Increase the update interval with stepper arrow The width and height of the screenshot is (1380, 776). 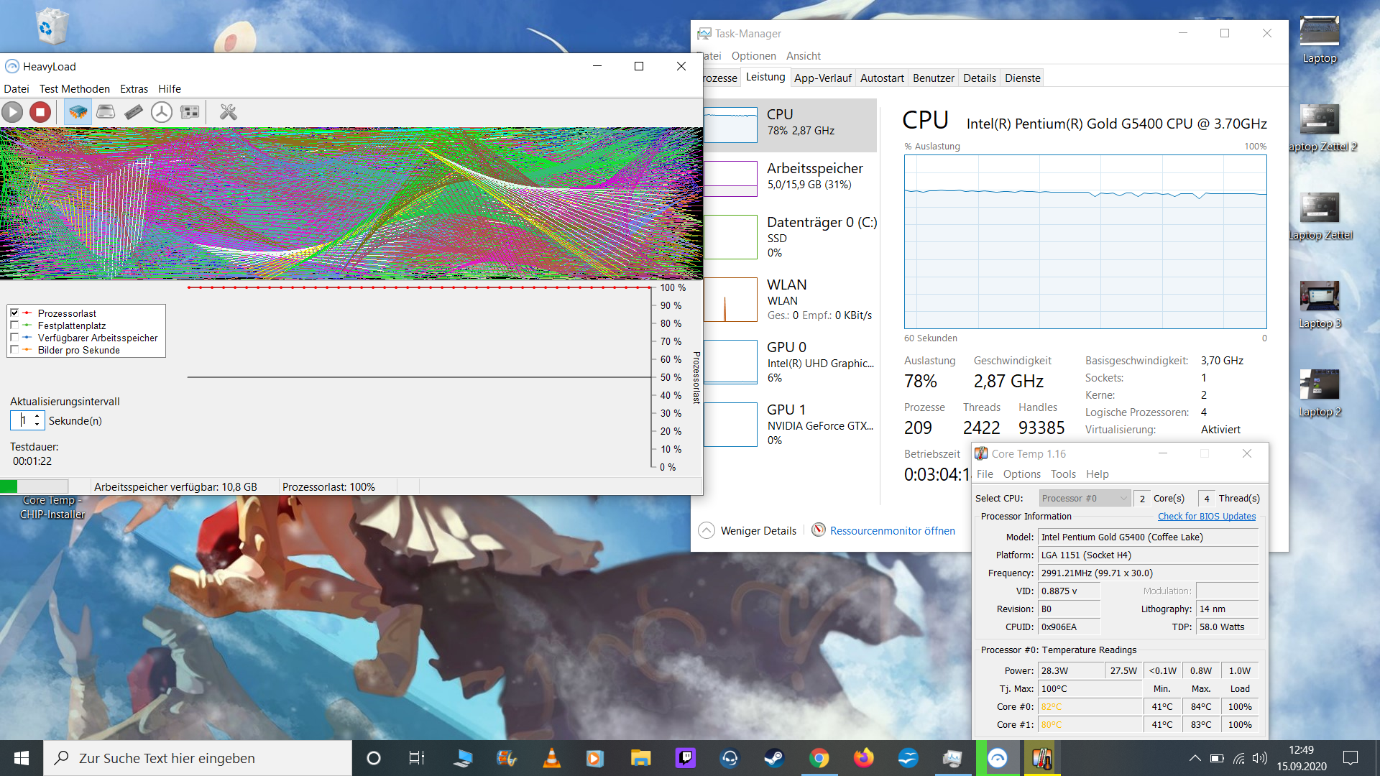(x=37, y=417)
